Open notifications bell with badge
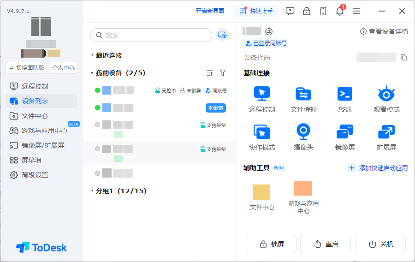The height and width of the screenshot is (262, 415). coord(340,11)
